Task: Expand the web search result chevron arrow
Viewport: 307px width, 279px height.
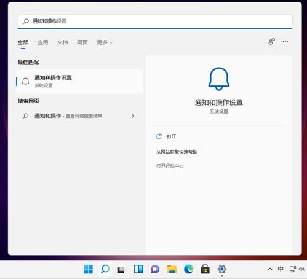Action: (133, 116)
